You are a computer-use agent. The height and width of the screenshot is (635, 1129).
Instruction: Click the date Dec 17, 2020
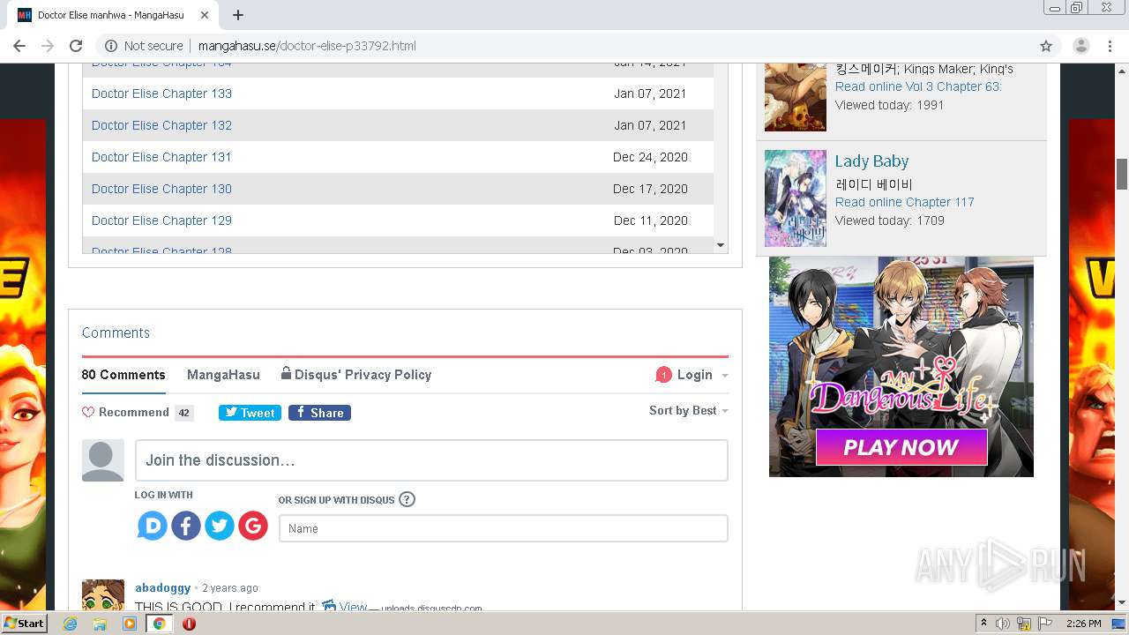point(650,189)
